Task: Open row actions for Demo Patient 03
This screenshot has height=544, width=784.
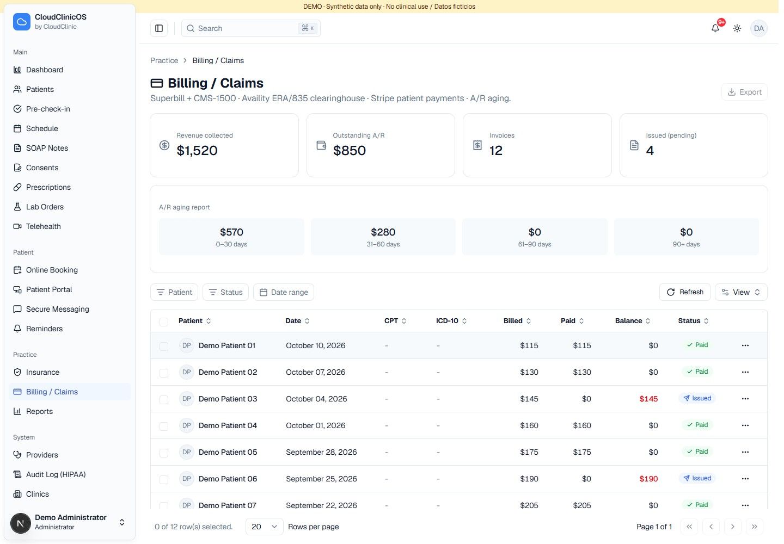Action: point(745,399)
